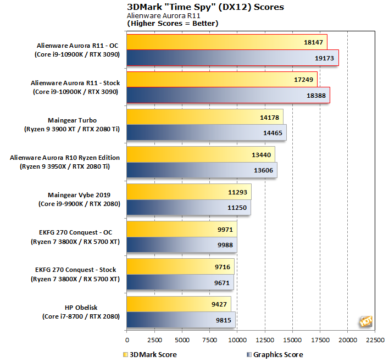This screenshot has height=362, width=389.
Task: Click the yellow 3DMark Score legend swatch
Action: click(x=125, y=354)
